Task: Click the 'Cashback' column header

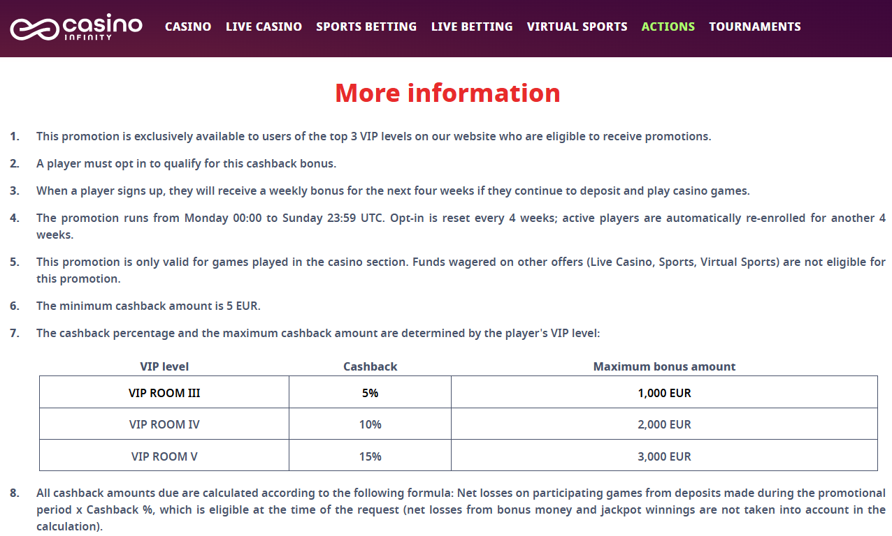Action: 370,366
